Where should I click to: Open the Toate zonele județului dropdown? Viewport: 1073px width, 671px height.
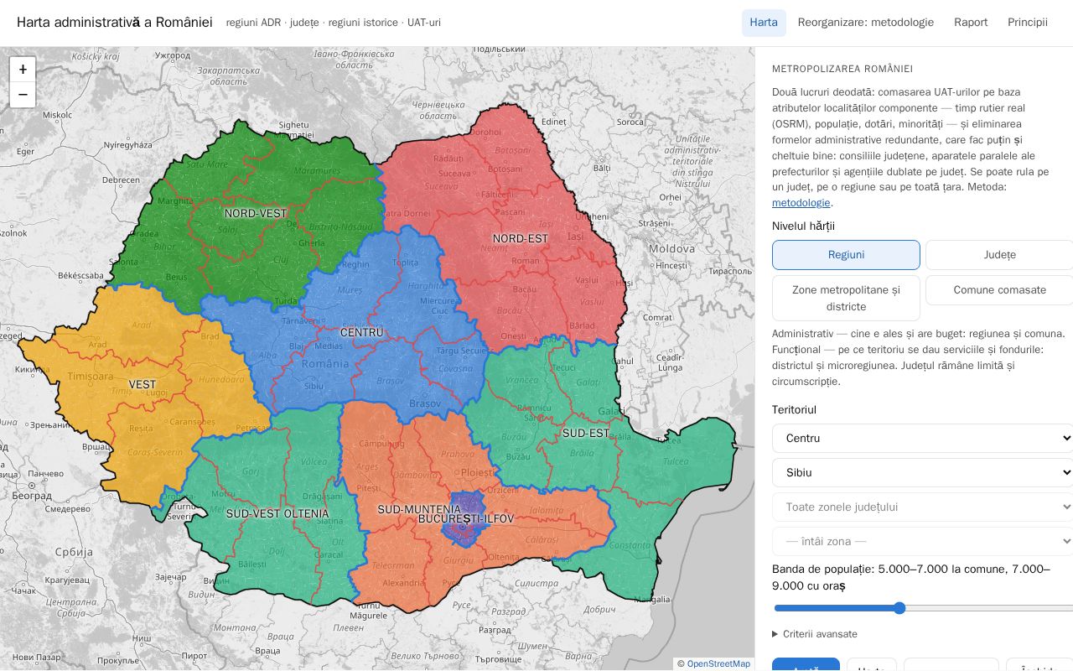pos(922,507)
